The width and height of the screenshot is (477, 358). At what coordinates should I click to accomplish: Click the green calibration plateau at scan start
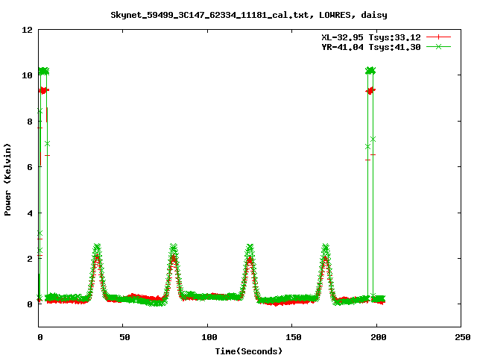click(x=43, y=72)
